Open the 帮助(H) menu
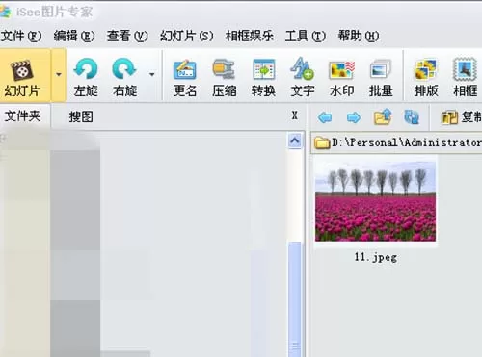 [359, 36]
